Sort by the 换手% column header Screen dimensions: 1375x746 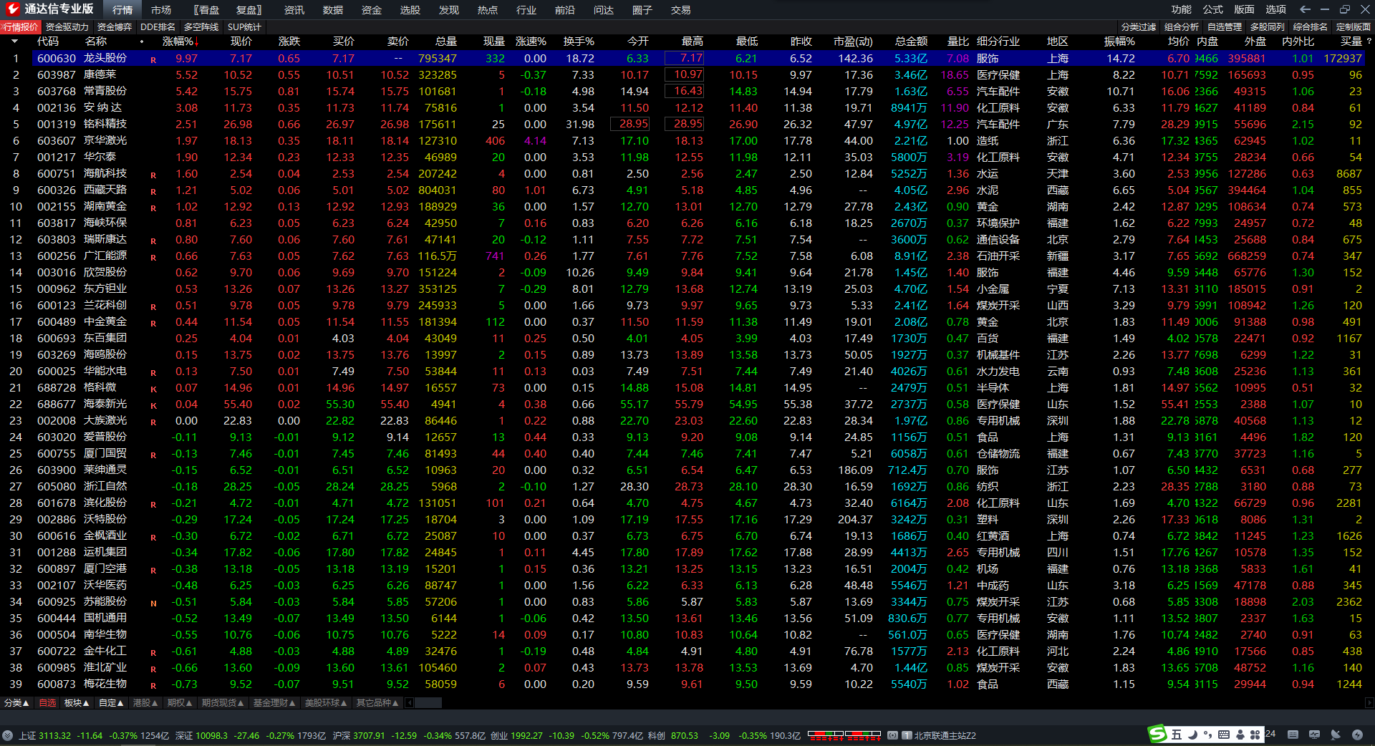(579, 42)
